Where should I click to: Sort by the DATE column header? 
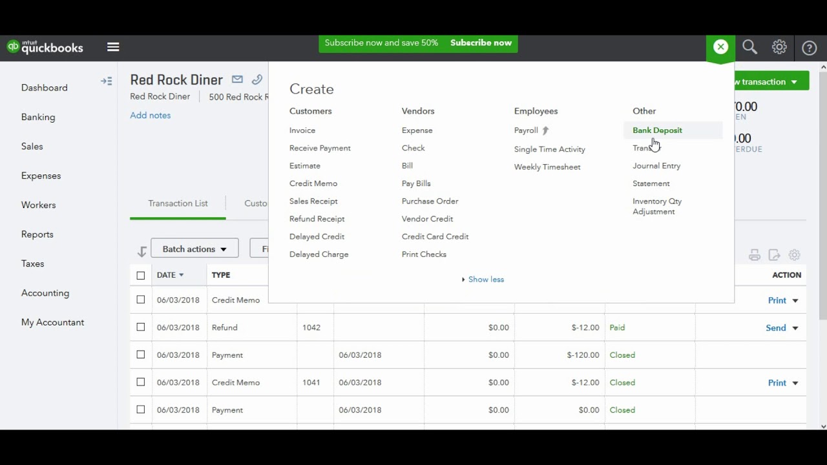click(170, 275)
